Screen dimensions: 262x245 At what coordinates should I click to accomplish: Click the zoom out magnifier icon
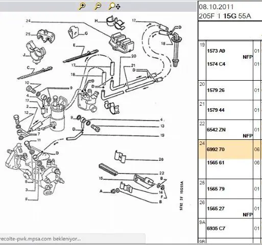(98, 6)
